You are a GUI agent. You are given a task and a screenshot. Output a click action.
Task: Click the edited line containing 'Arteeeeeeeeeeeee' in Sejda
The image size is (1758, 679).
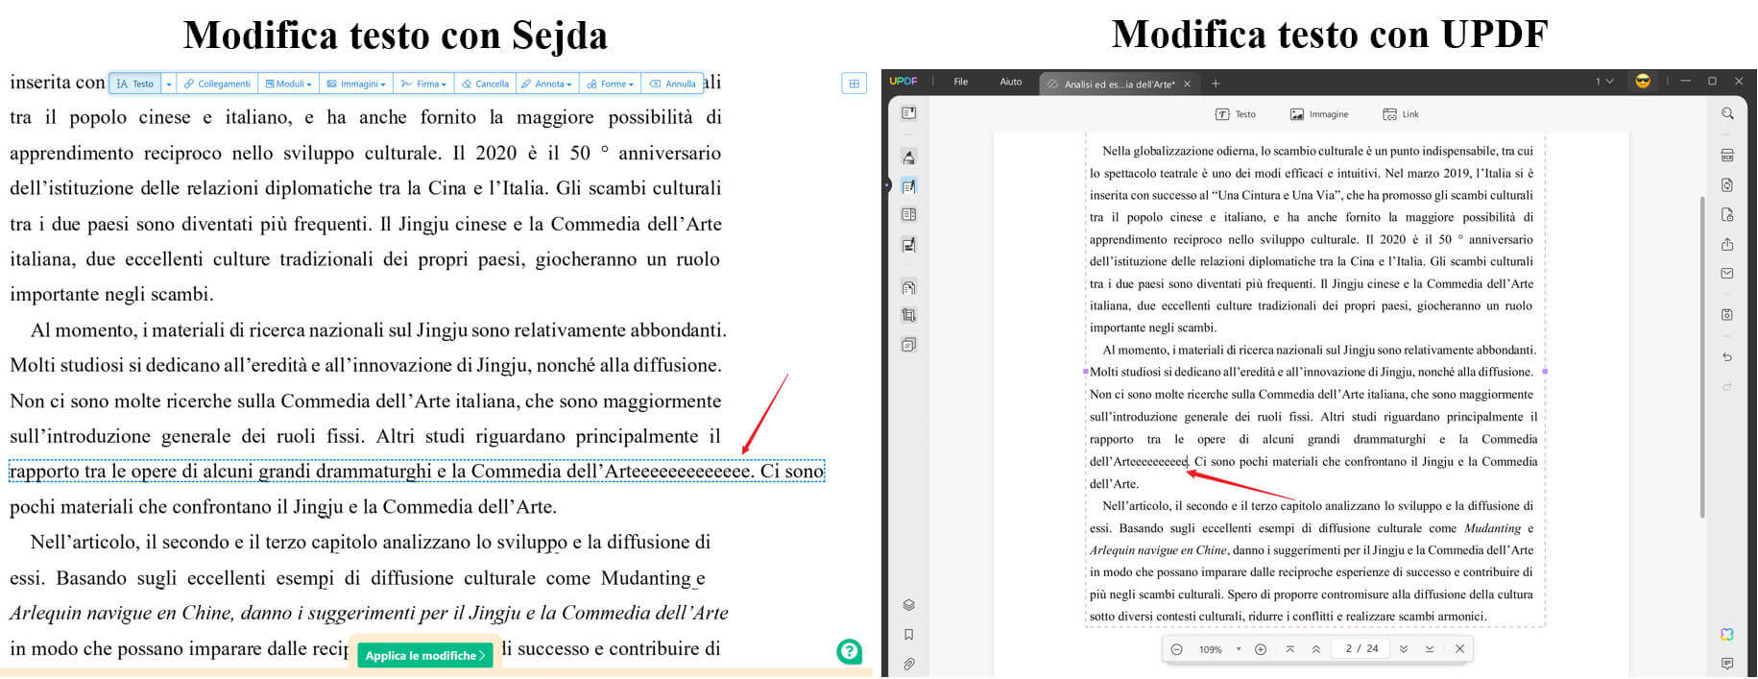pos(417,472)
